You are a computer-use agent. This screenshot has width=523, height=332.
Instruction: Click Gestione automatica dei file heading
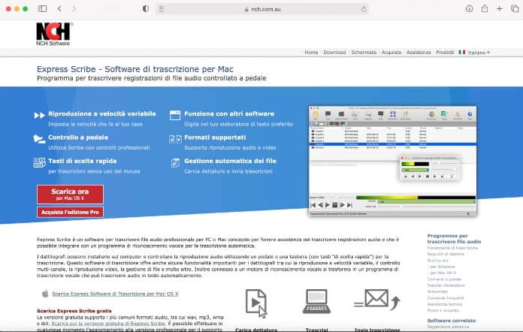[230, 161]
